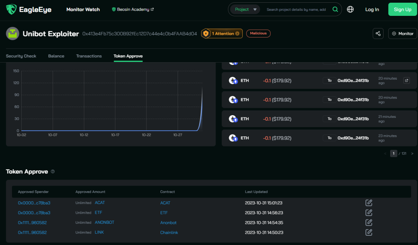Image resolution: width=418 pixels, height=245 pixels.
Task: Open the language globe icon
Action: tap(350, 10)
